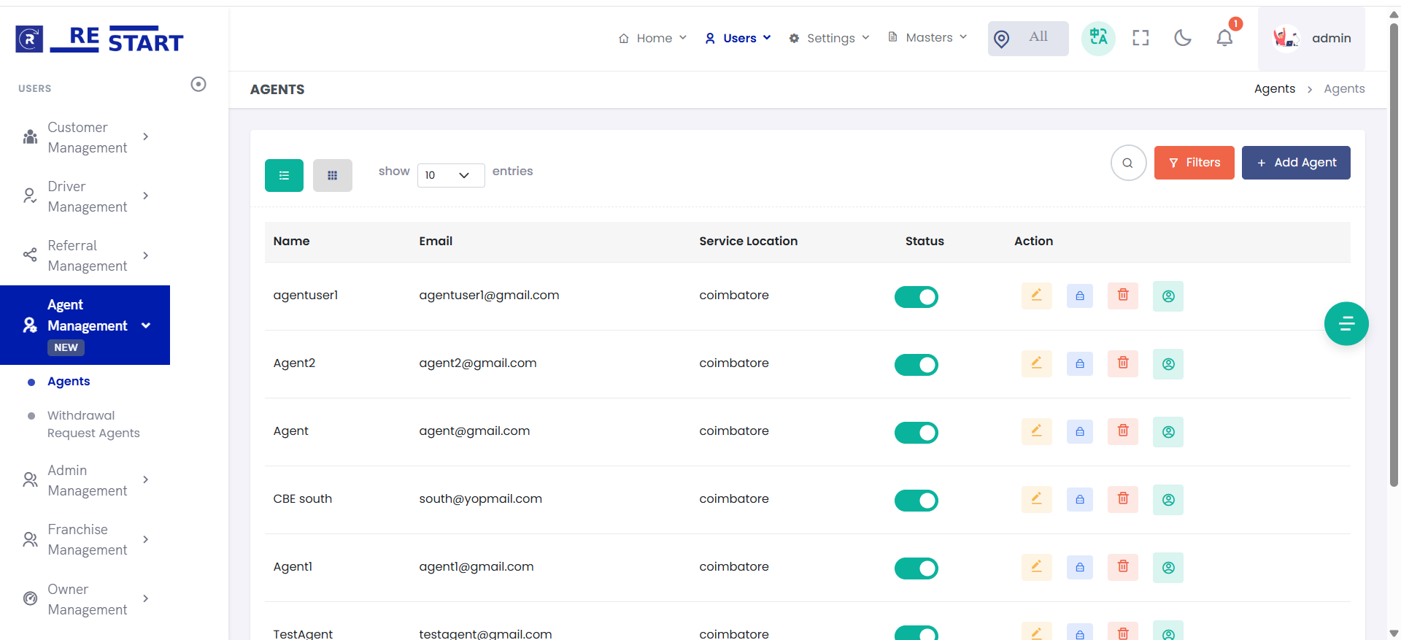This screenshot has height=640, width=1401.
Task: Click the red delete icon for Agent2
Action: coord(1123,363)
